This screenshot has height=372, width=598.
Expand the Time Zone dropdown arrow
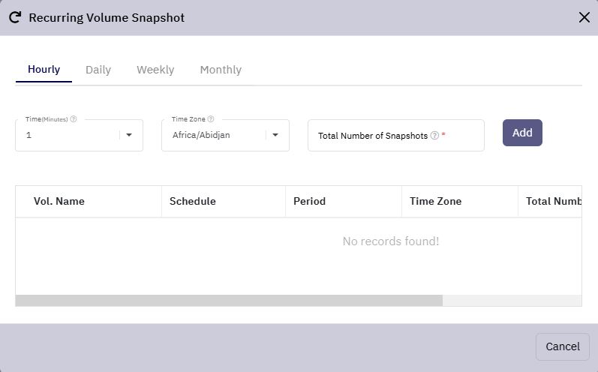tap(275, 135)
